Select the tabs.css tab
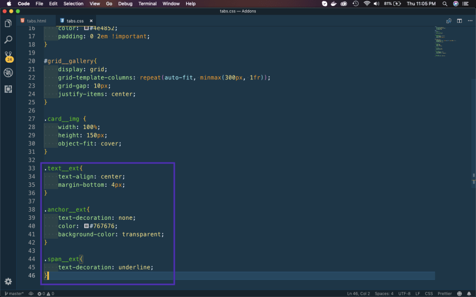 pos(75,21)
